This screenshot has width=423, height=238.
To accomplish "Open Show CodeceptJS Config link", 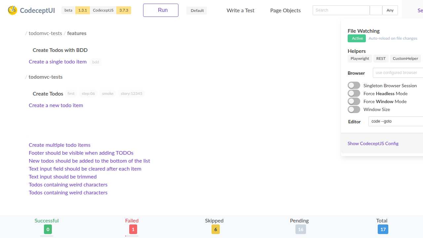I will [x=373, y=143].
